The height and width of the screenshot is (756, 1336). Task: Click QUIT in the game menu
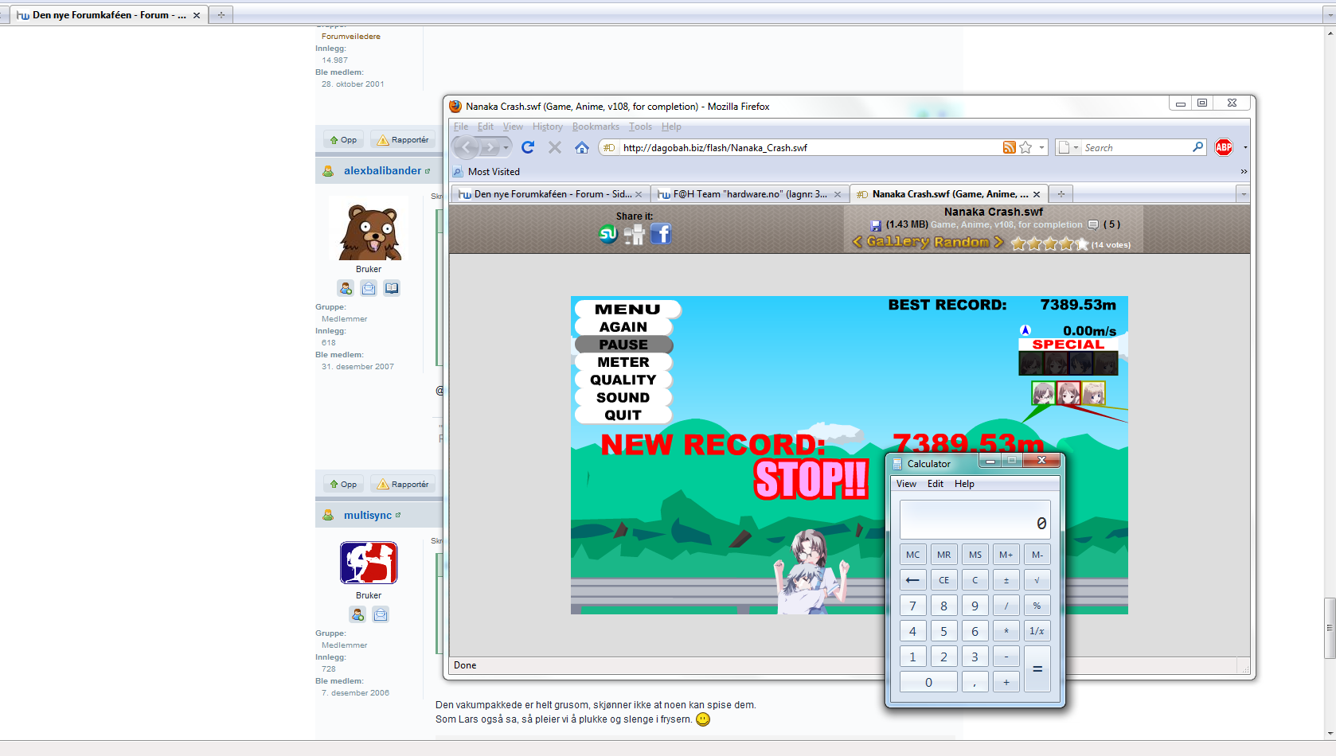623,415
